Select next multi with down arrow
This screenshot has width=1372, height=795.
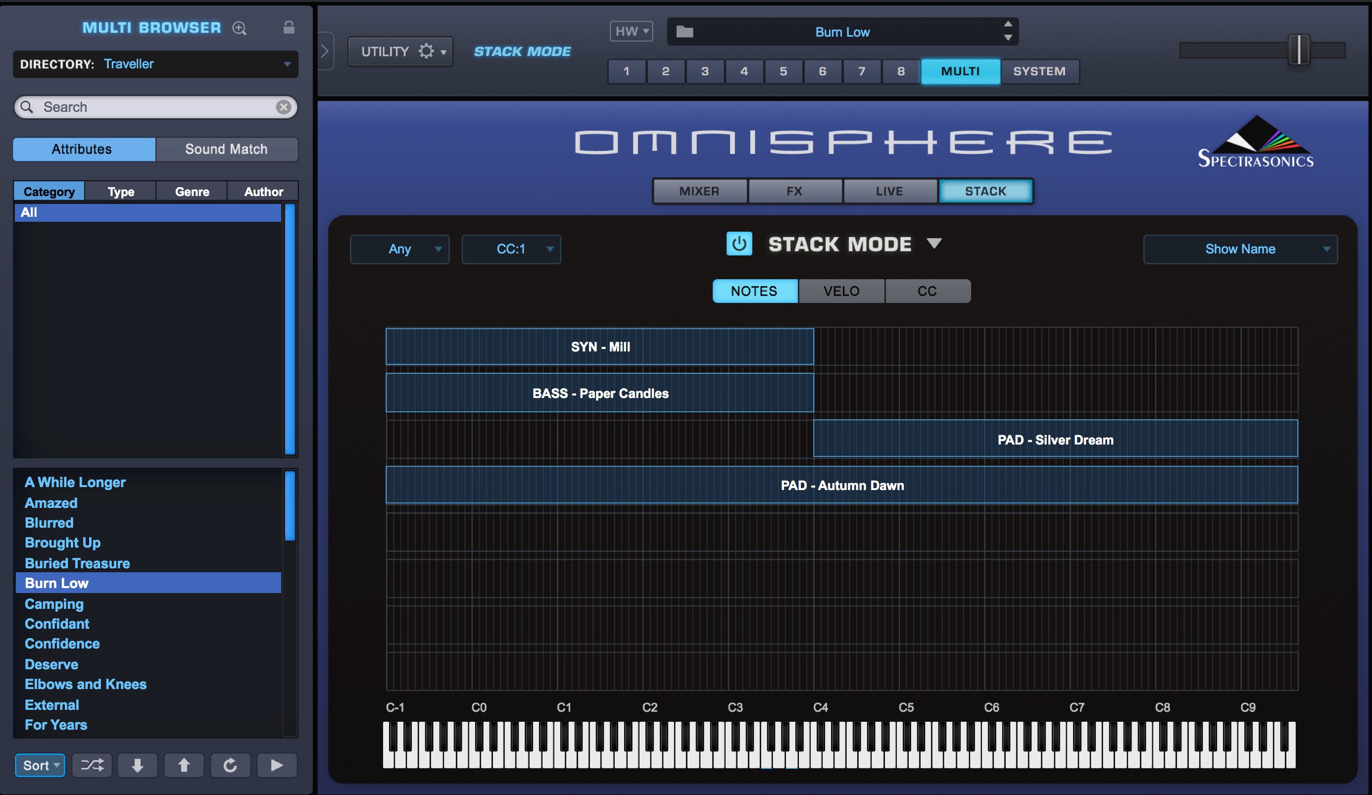click(138, 765)
